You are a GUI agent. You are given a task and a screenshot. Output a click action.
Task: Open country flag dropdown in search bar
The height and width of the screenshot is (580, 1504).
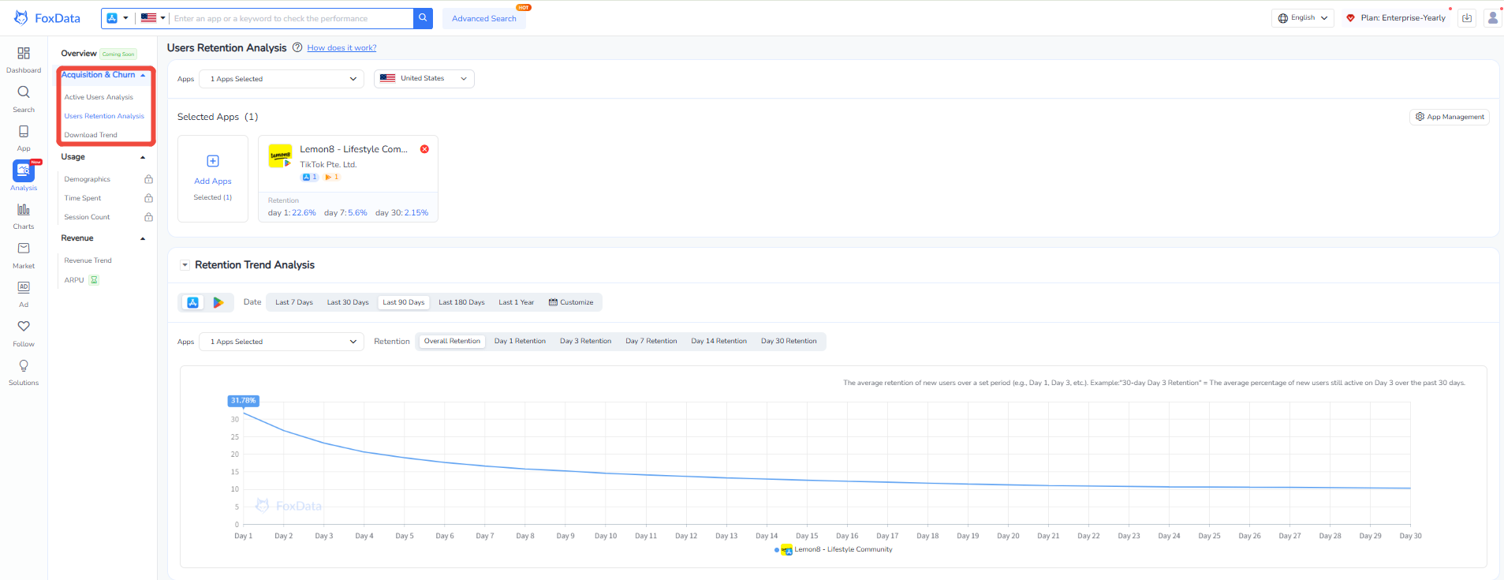(x=153, y=18)
